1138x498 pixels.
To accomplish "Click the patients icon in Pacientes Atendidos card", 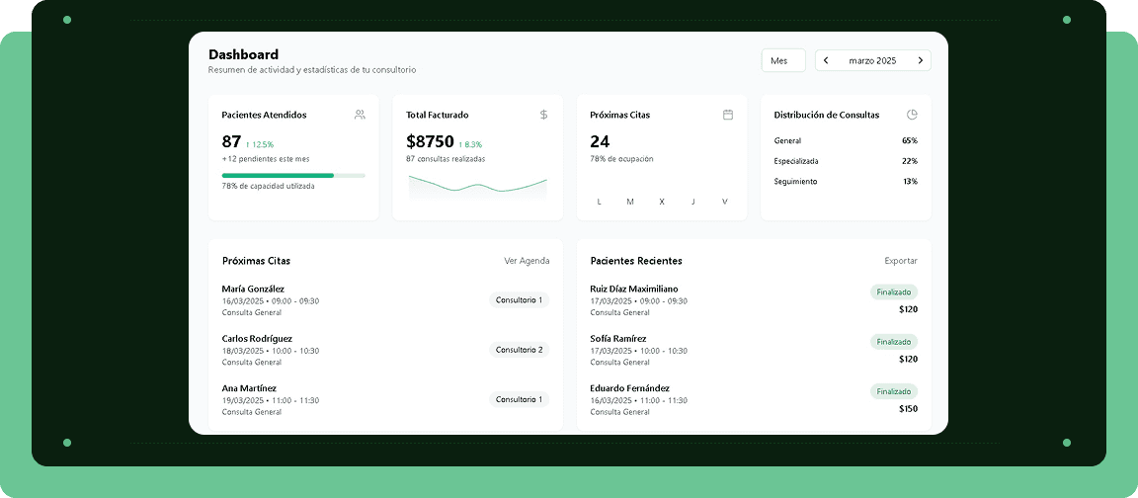I will 360,115.
